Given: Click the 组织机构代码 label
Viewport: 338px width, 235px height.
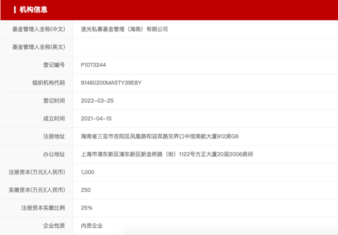Looking at the screenshot, I should 48,83.
